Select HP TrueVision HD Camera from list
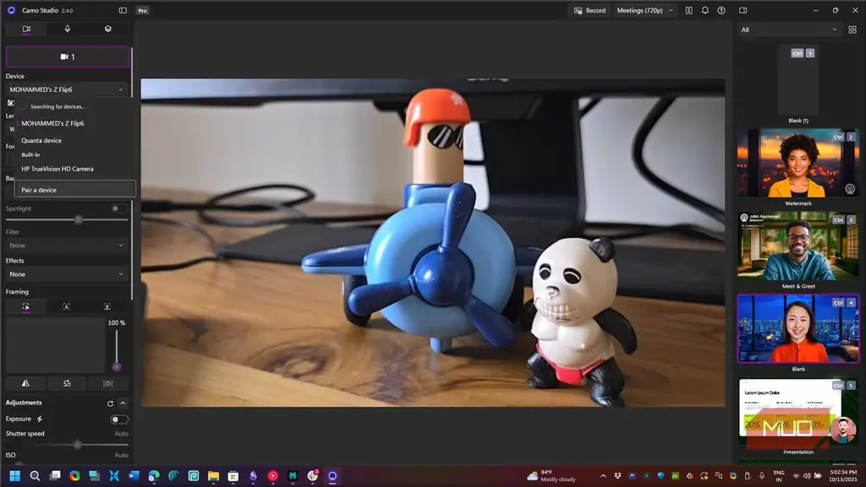The image size is (866, 487). [58, 169]
